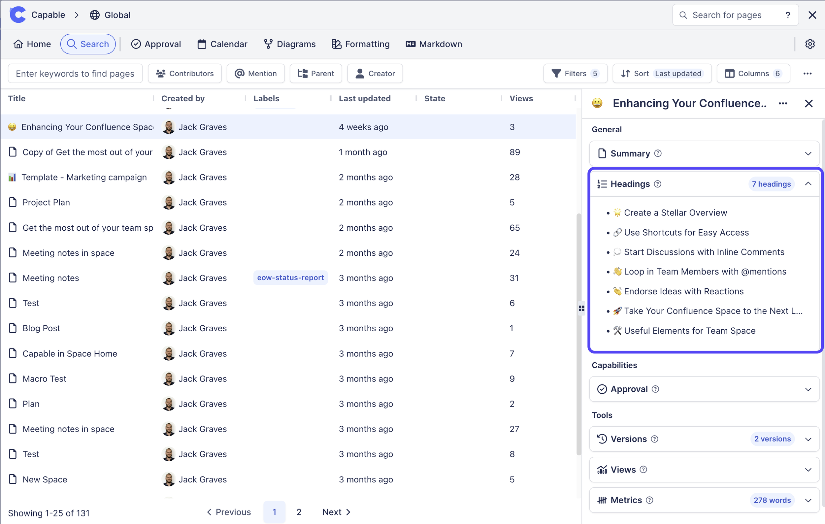Click the Next page button
825x524 pixels.
[x=337, y=512]
